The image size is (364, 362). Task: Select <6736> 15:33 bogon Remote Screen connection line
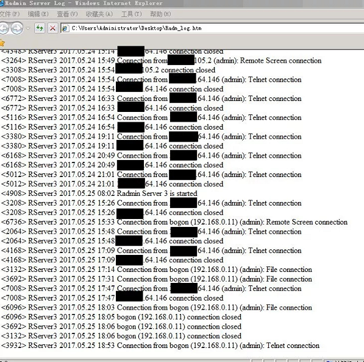coord(174,222)
